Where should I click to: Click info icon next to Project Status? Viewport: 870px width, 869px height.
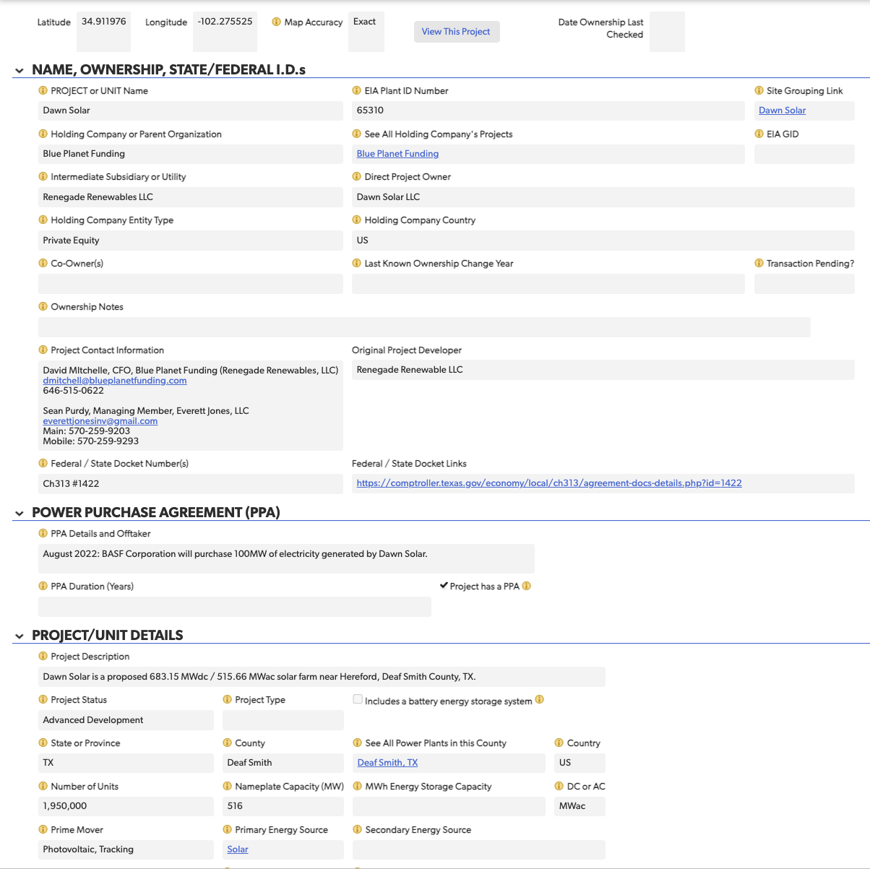tap(43, 699)
